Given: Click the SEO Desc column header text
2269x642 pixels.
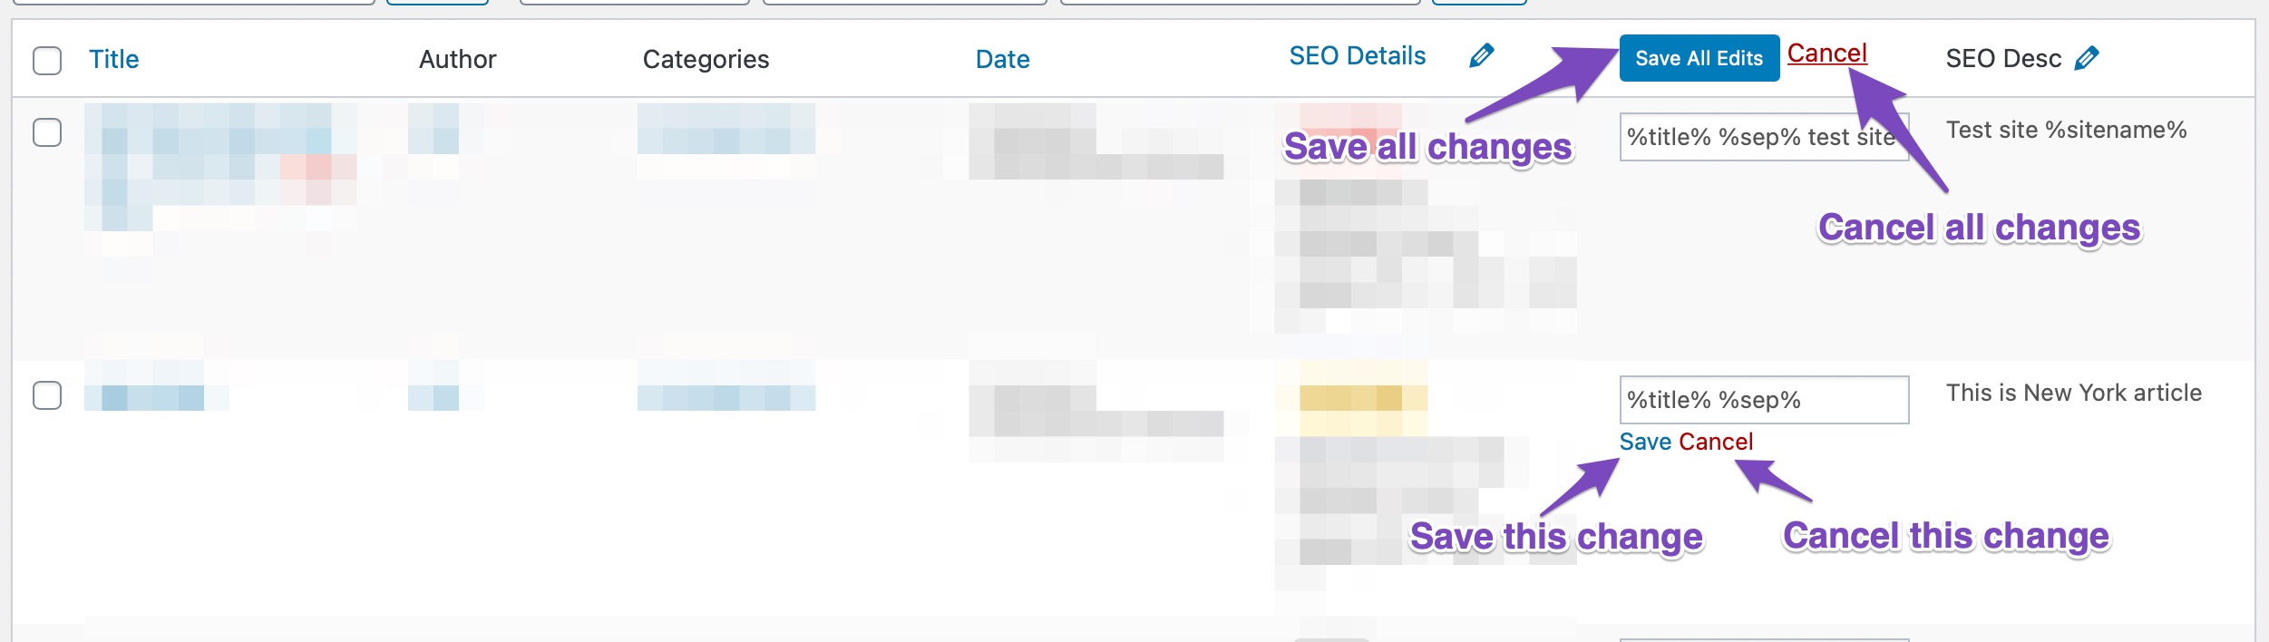Looking at the screenshot, I should [x=2003, y=59].
